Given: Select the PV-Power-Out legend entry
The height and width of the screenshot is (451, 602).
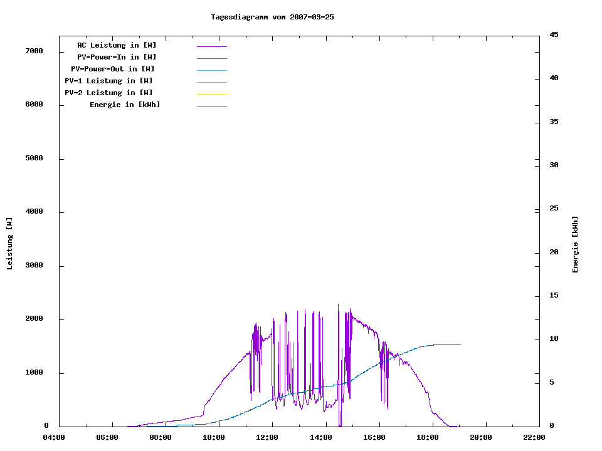Looking at the screenshot, I should click(114, 69).
